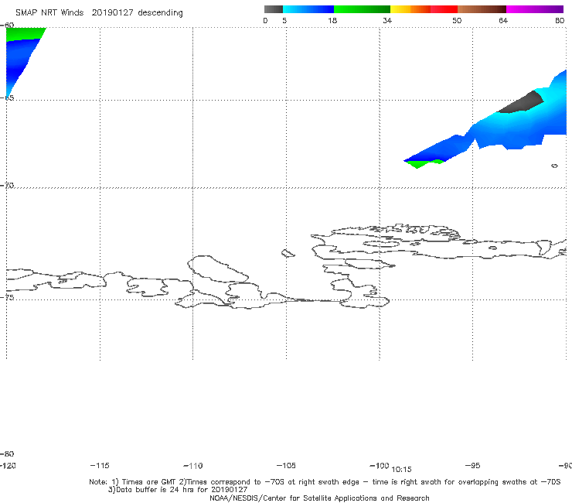Click the small island outline near right edge
572x503 pixels.
click(554, 166)
